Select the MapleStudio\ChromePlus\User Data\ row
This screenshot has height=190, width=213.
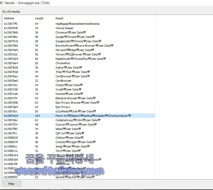click(x=79, y=59)
